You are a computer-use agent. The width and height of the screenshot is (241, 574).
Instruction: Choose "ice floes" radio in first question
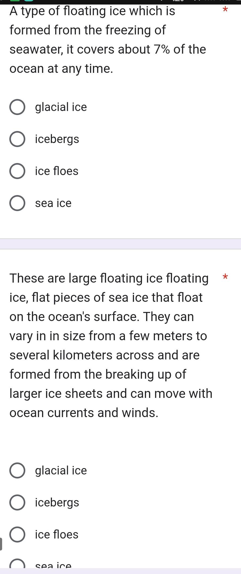point(17,171)
